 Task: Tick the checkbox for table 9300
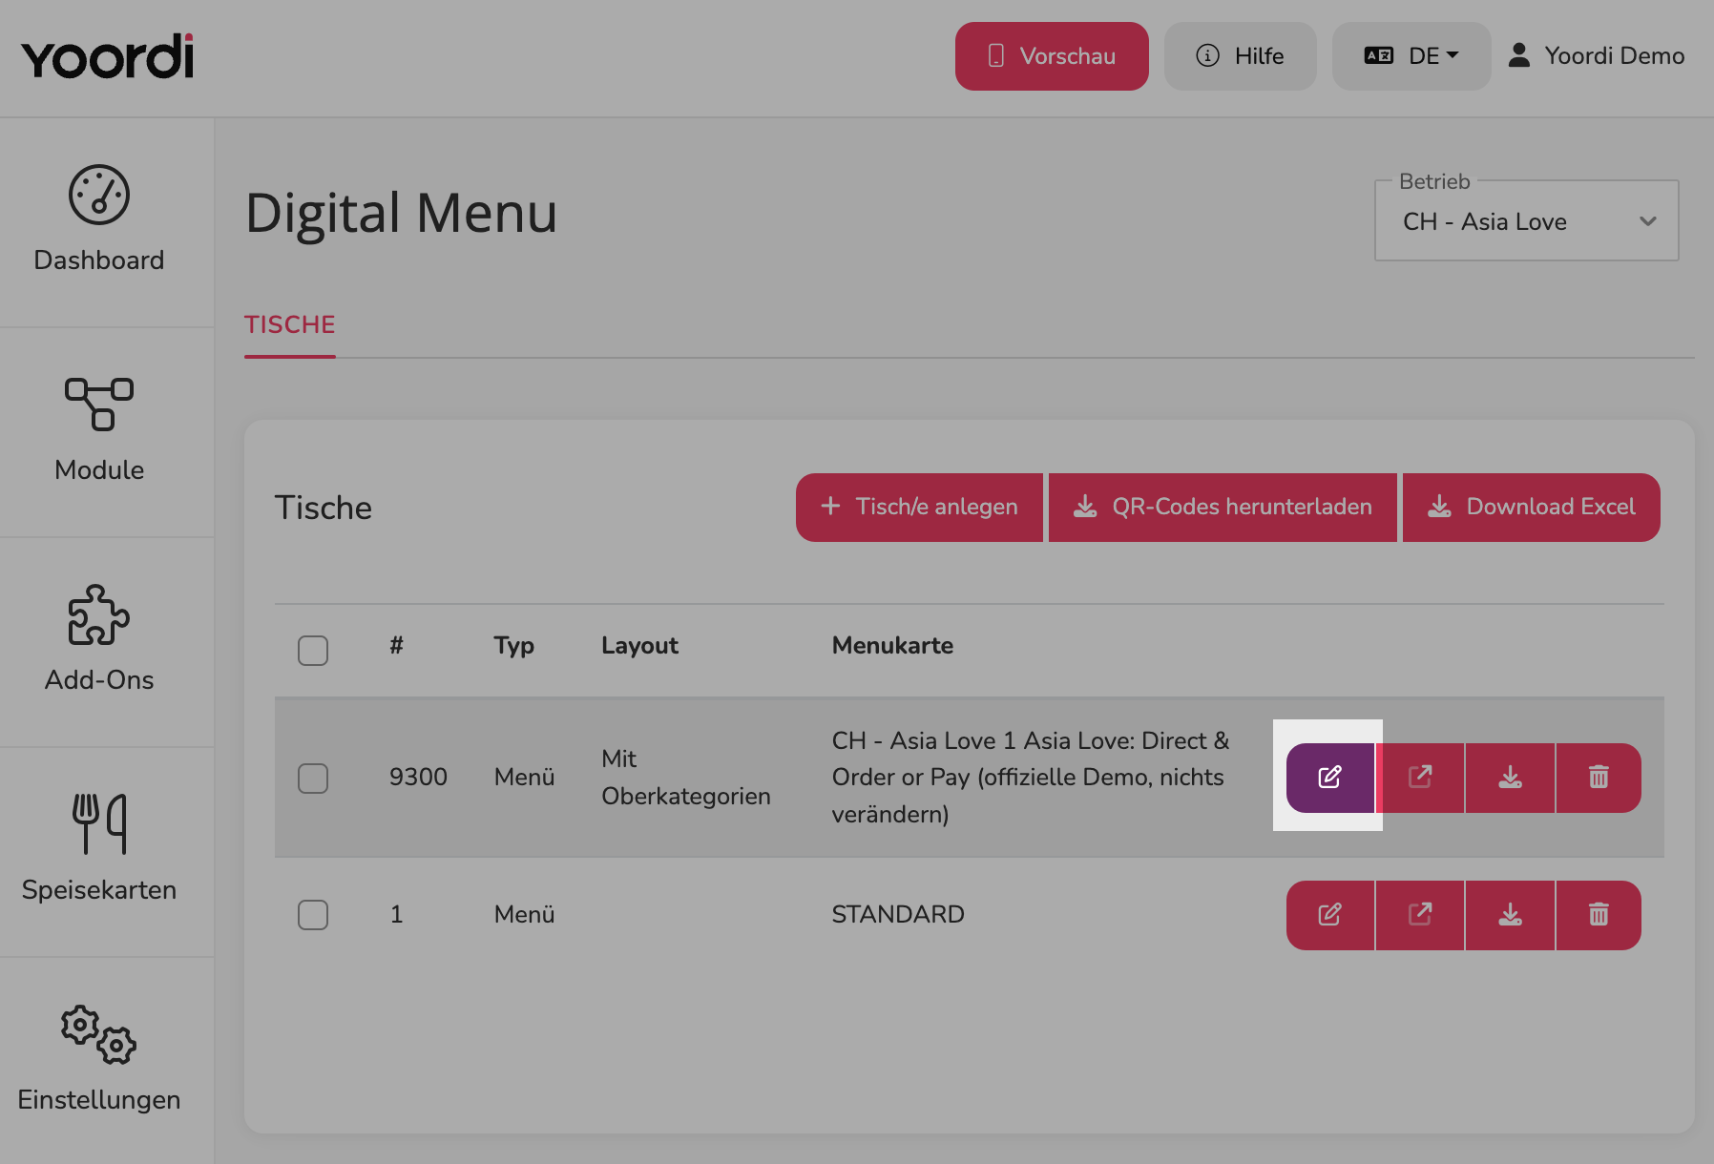313,779
